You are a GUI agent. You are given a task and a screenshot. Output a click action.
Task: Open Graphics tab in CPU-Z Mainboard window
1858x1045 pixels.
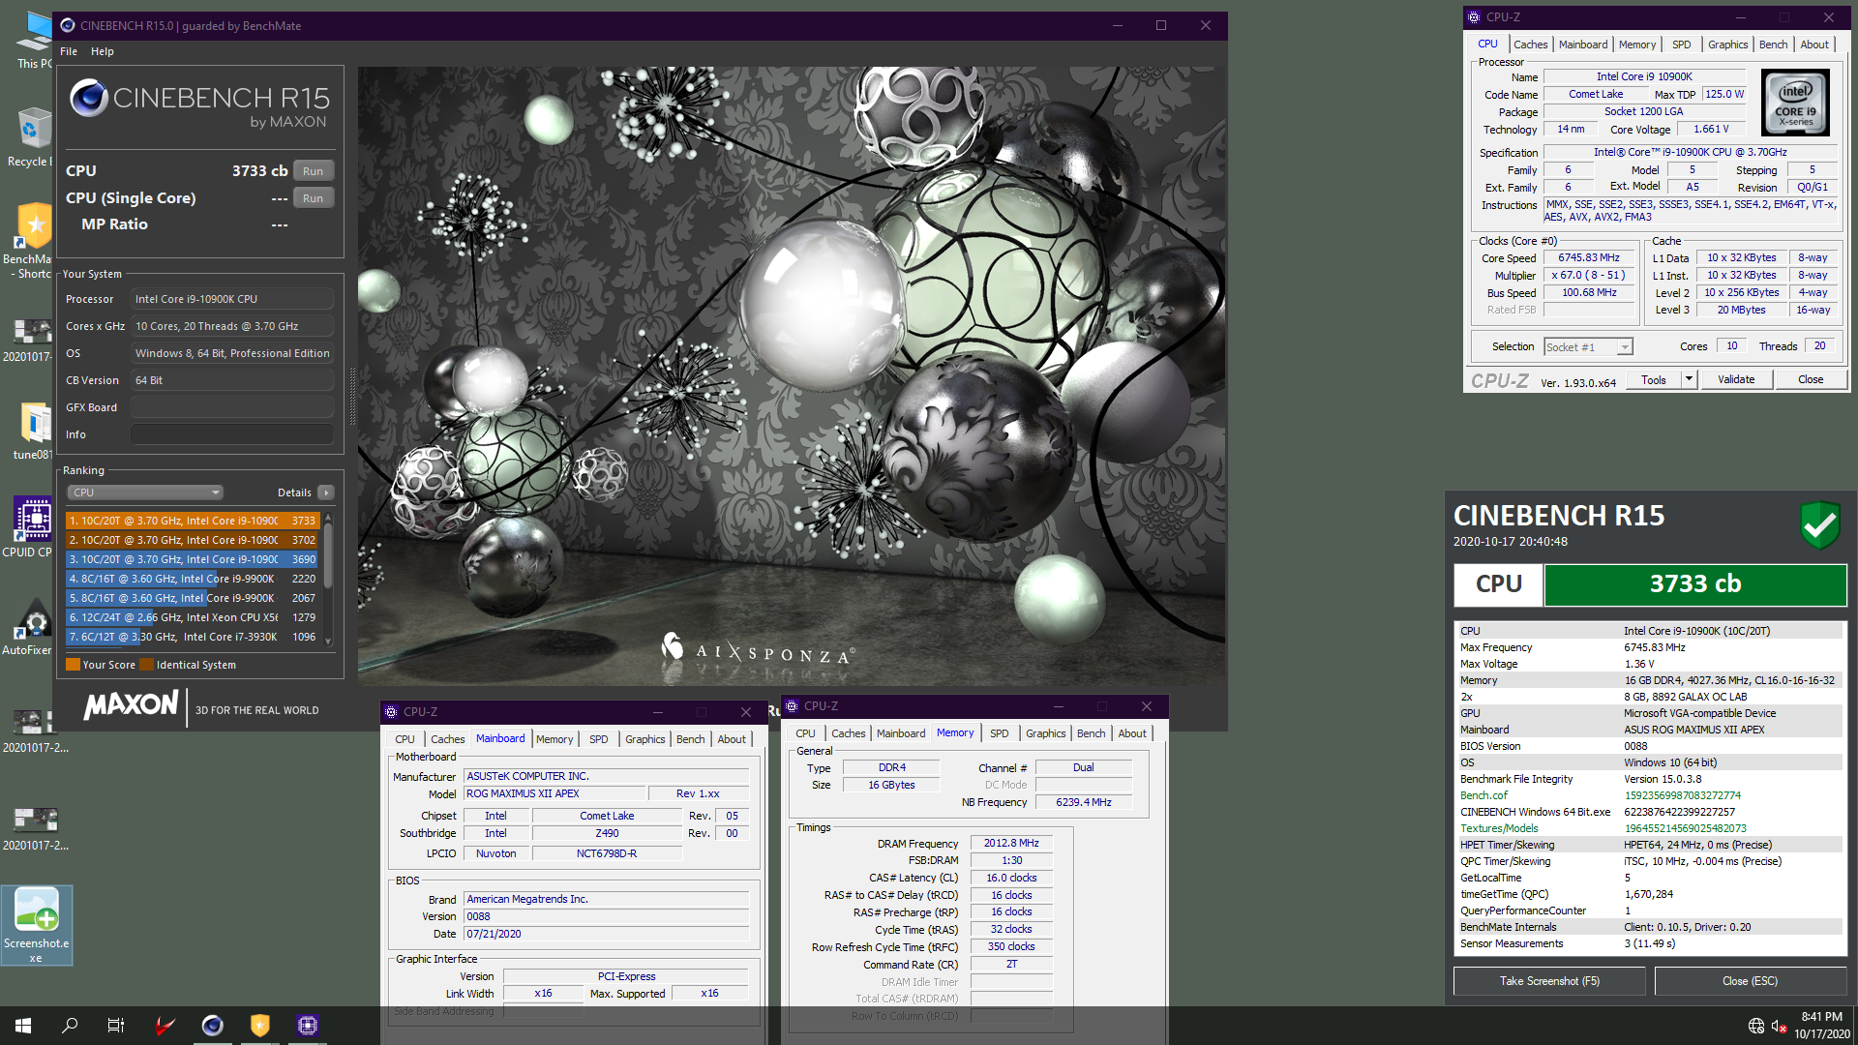pos(644,739)
